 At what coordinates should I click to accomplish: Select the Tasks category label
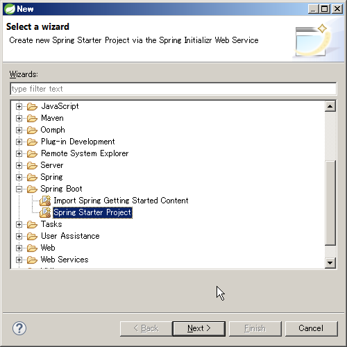point(51,224)
